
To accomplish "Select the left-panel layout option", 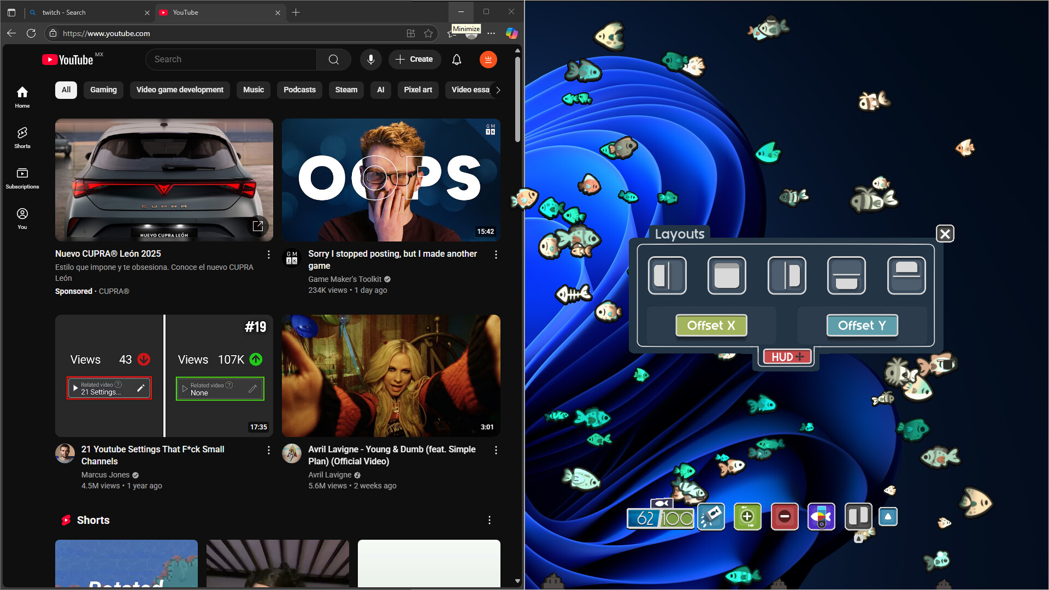I will pos(667,275).
